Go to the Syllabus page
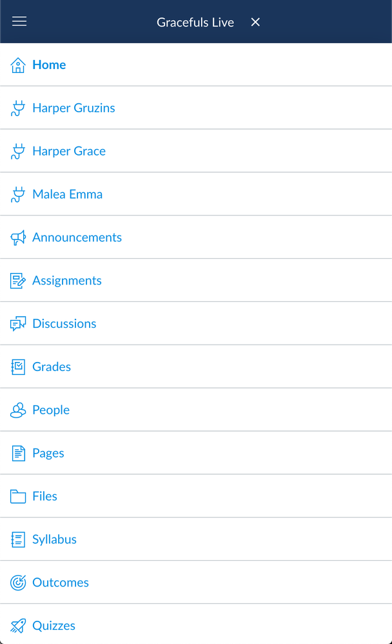 click(x=55, y=539)
